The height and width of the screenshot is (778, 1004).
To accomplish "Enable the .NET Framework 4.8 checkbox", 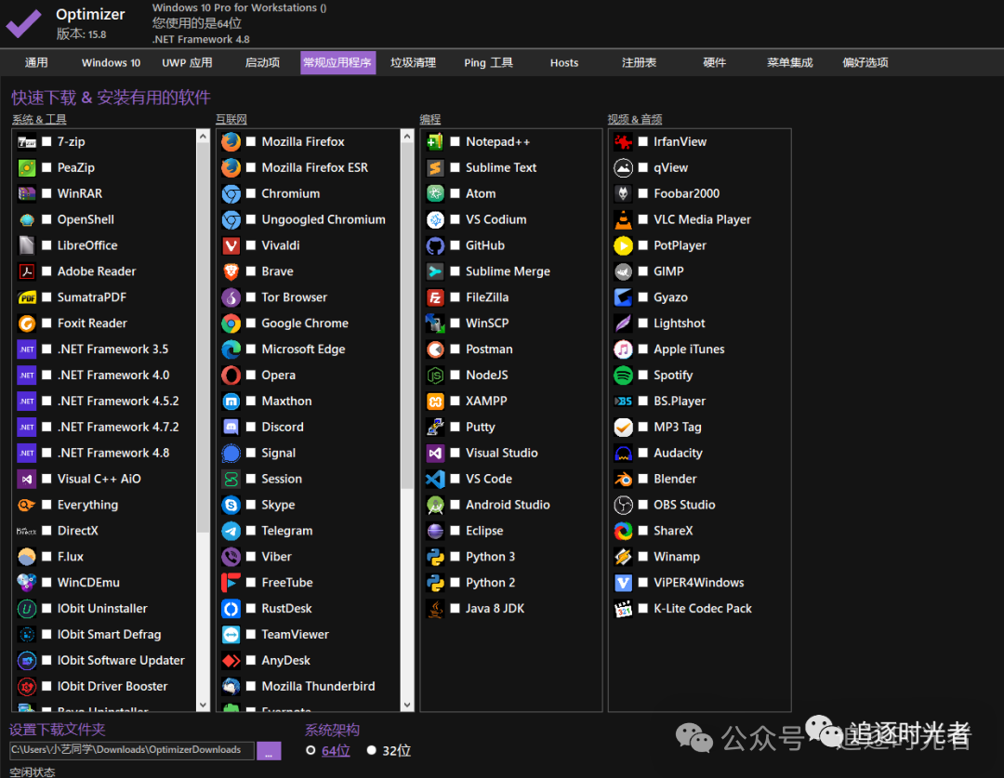I will tap(46, 453).
